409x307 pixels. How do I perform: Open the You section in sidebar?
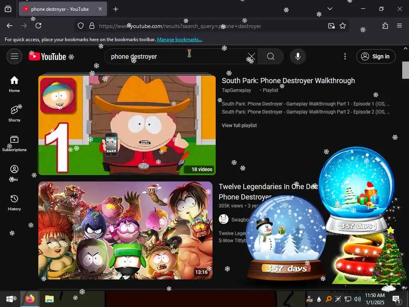tap(14, 173)
